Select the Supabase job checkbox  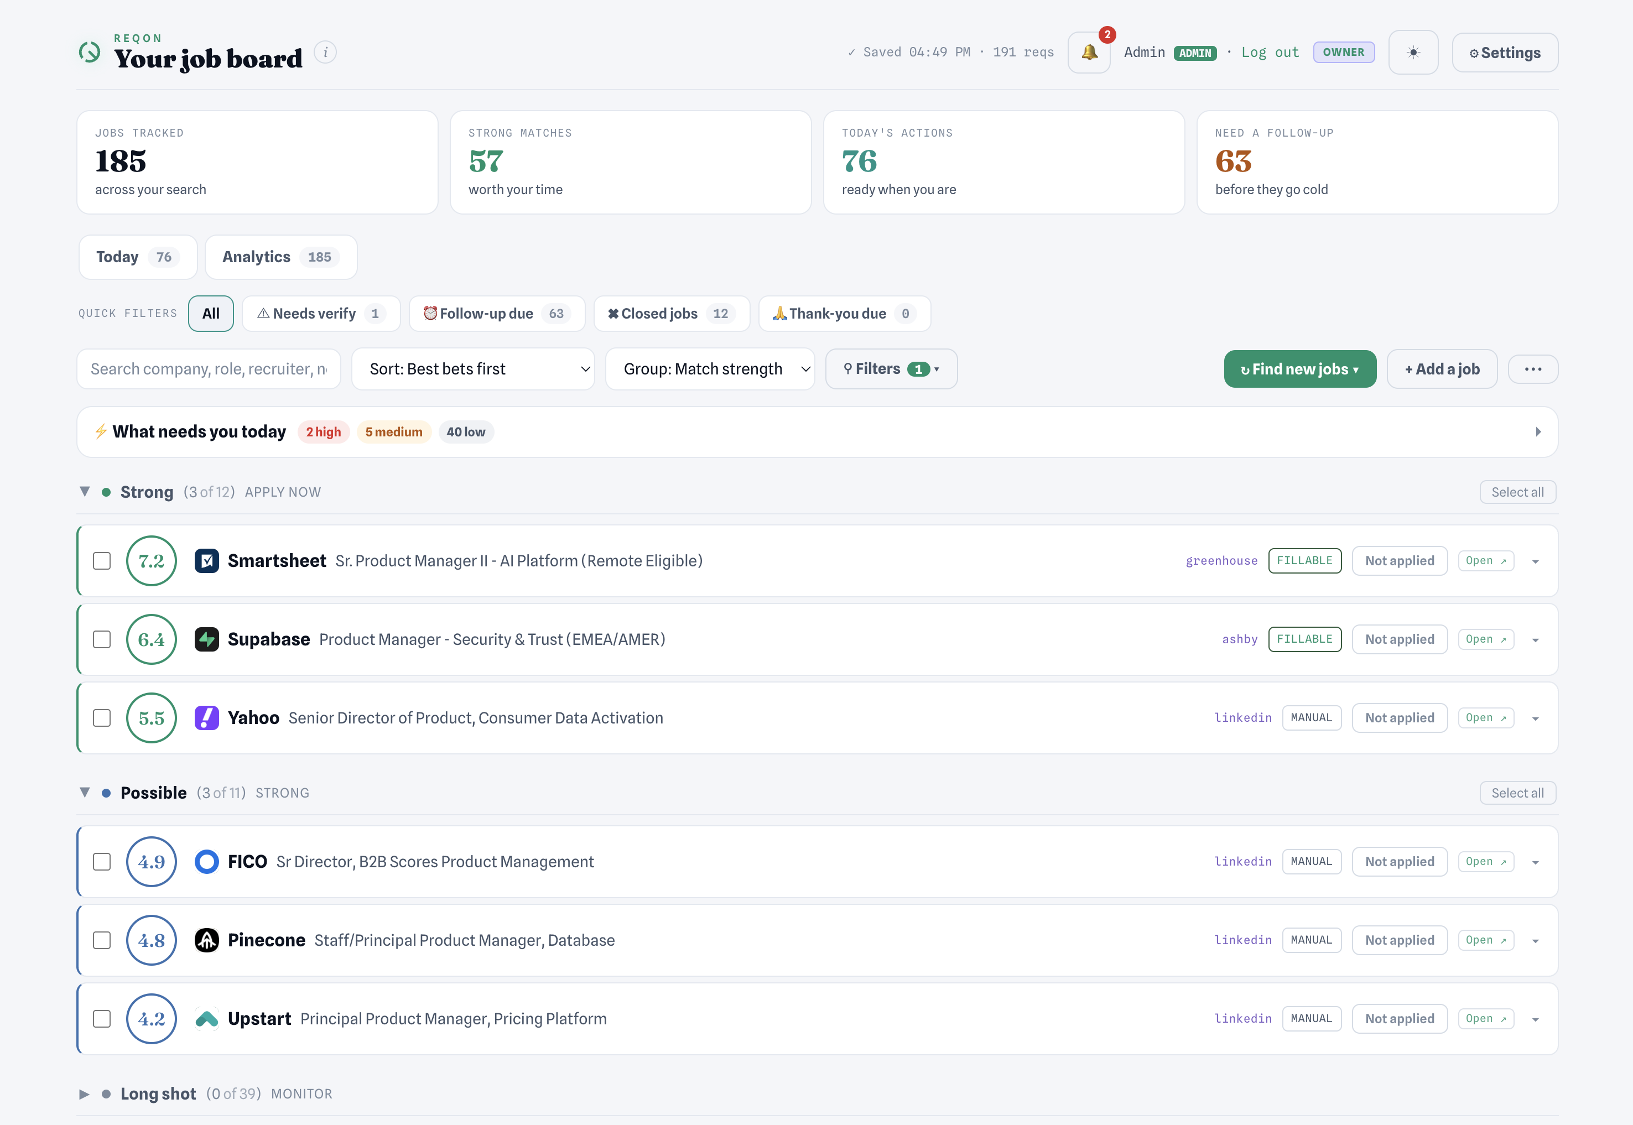tap(102, 639)
